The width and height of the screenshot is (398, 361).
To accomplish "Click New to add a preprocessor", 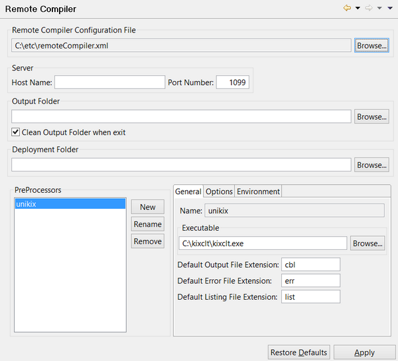I will [x=147, y=207].
